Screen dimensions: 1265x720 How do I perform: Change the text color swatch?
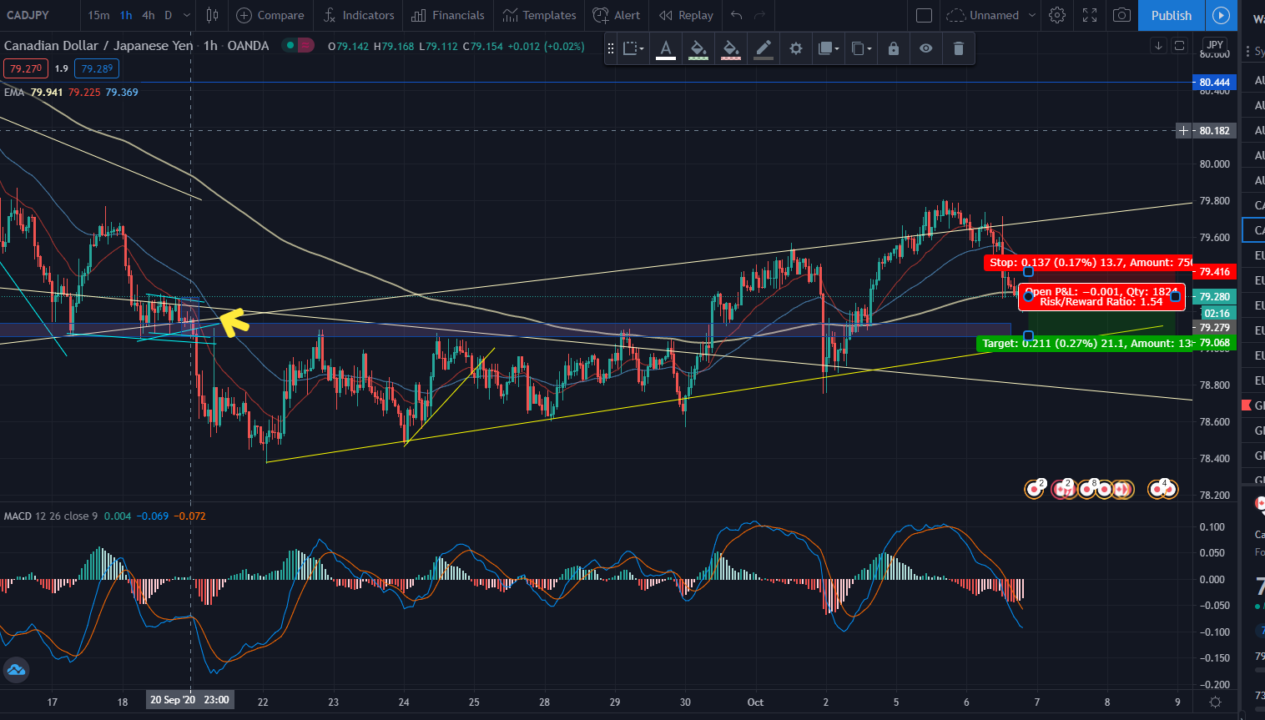coord(666,49)
